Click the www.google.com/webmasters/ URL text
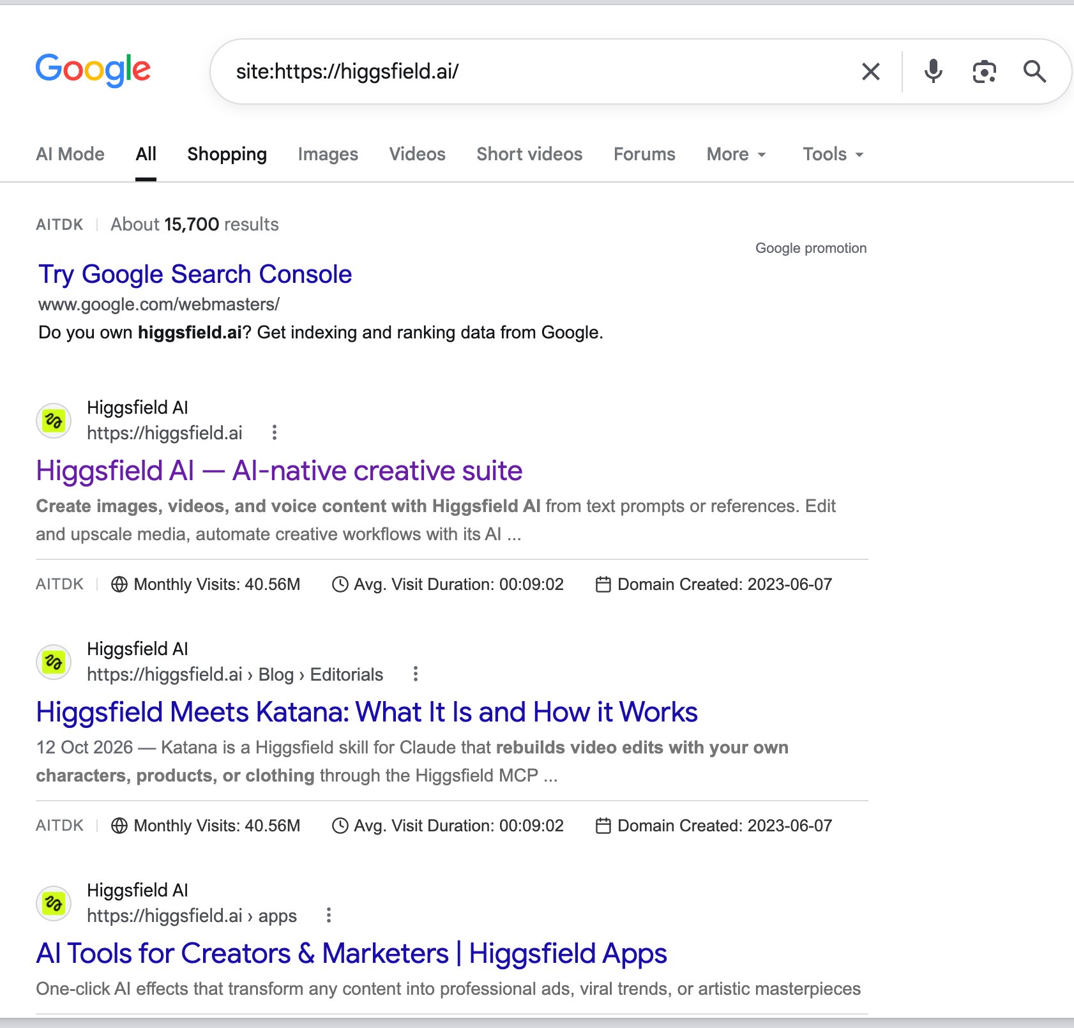 159,305
